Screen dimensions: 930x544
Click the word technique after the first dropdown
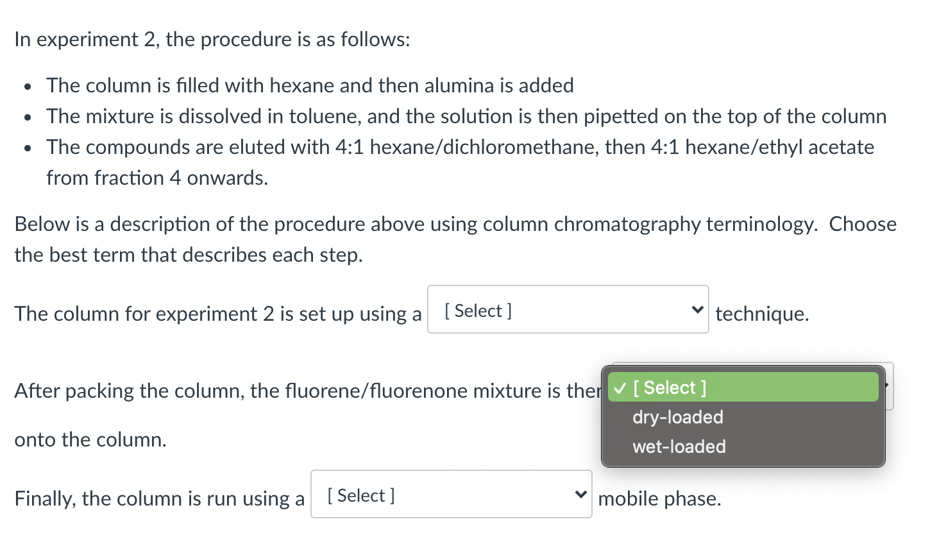[x=761, y=314]
